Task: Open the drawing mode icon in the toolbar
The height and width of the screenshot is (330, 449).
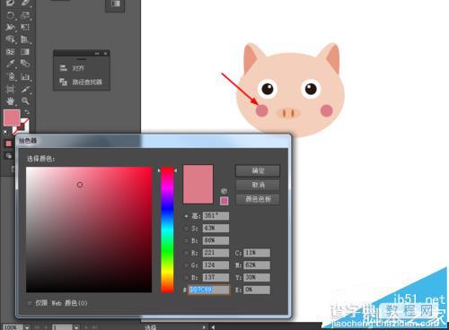Action: click(9, 156)
